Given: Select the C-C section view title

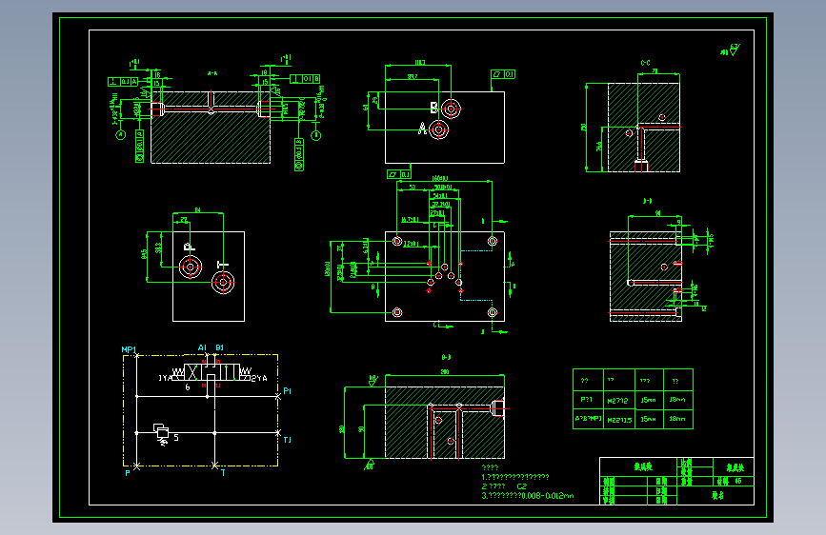Looking at the screenshot, I should (x=645, y=63).
